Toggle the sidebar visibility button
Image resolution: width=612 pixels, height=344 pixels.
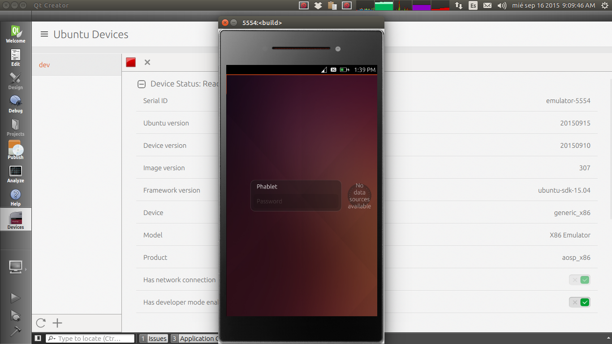(38, 338)
